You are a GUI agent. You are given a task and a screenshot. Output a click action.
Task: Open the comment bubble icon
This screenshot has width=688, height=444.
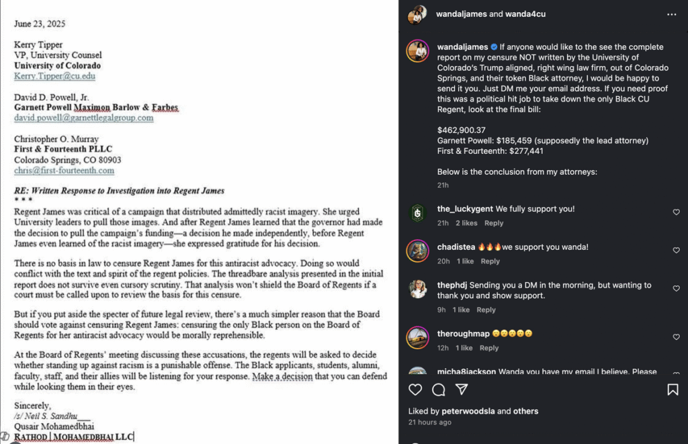coord(439,390)
